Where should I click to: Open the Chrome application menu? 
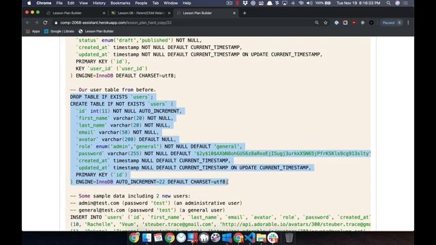(44, 3)
